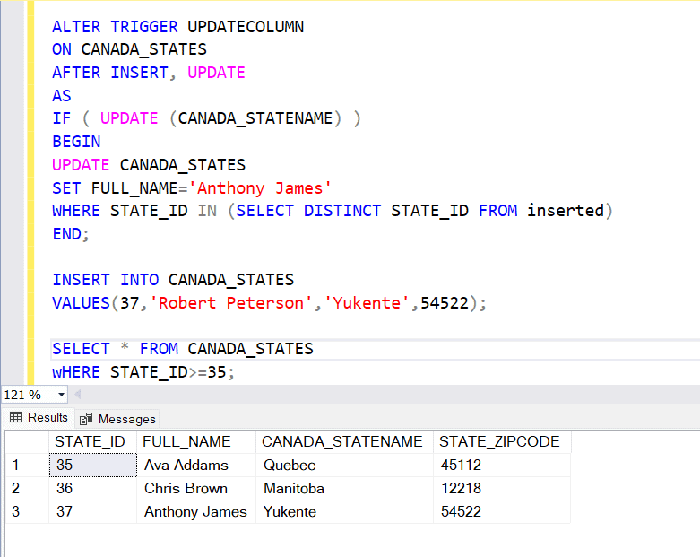Screen dimensions: 700x557
Task: Click the Manitoba cell
Action: click(x=345, y=488)
